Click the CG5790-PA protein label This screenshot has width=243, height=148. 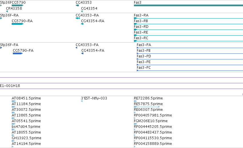(23, 51)
